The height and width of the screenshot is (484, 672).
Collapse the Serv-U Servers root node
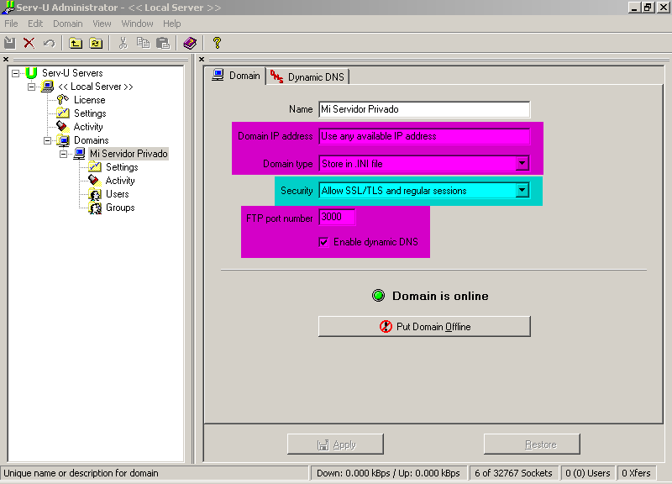tap(15, 73)
